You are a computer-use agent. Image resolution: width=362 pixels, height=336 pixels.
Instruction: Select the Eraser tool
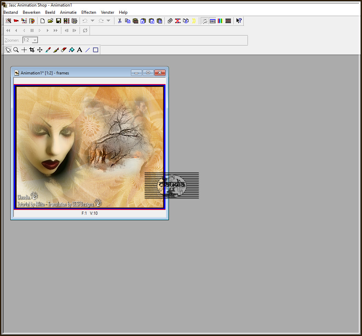point(64,50)
